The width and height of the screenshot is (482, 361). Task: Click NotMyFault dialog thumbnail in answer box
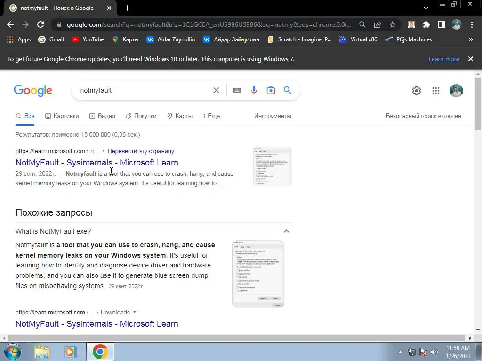coord(258,274)
